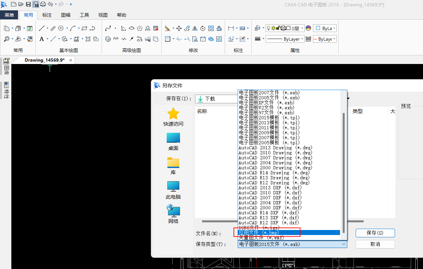
Task: Click the Move tool with four arrows
Action: pyautogui.click(x=179, y=28)
